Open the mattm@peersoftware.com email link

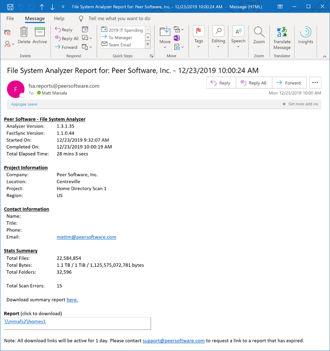[x=86, y=237]
